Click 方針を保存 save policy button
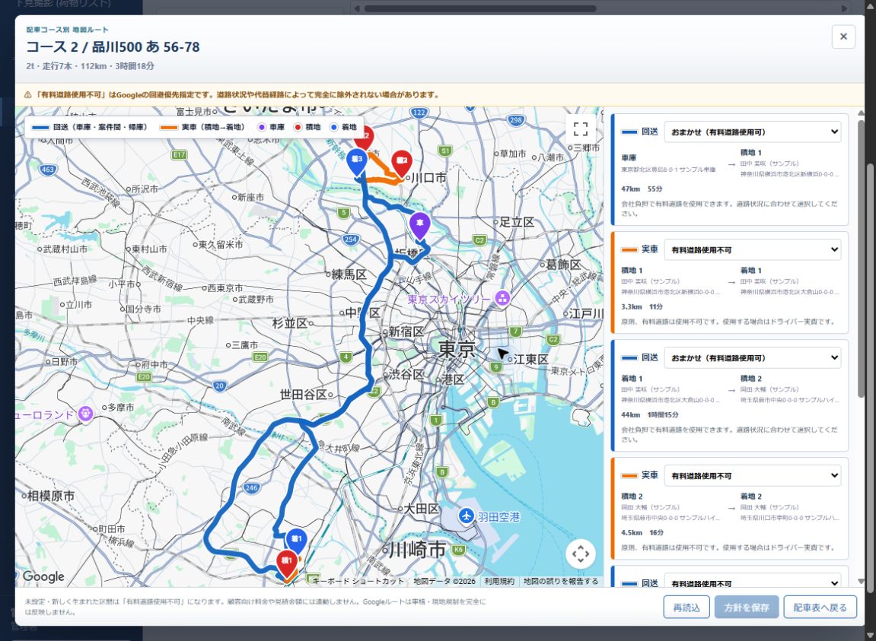Image resolution: width=876 pixels, height=641 pixels. tap(747, 607)
